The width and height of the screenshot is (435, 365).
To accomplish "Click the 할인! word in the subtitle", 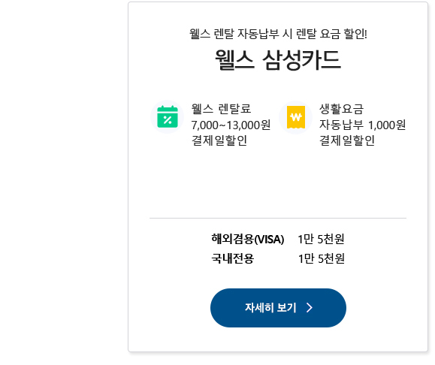I will (355, 34).
